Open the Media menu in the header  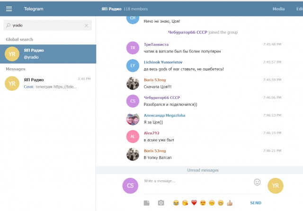click(x=278, y=9)
